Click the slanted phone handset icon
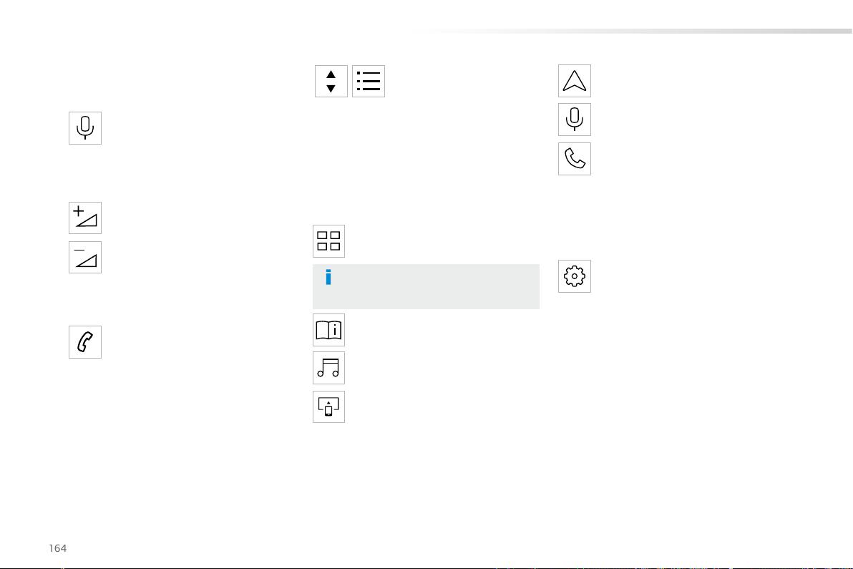853x569 pixels. click(85, 342)
